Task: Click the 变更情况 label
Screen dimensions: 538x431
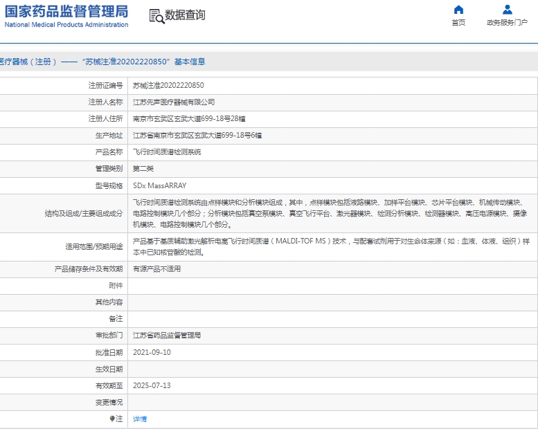Action: (x=109, y=402)
